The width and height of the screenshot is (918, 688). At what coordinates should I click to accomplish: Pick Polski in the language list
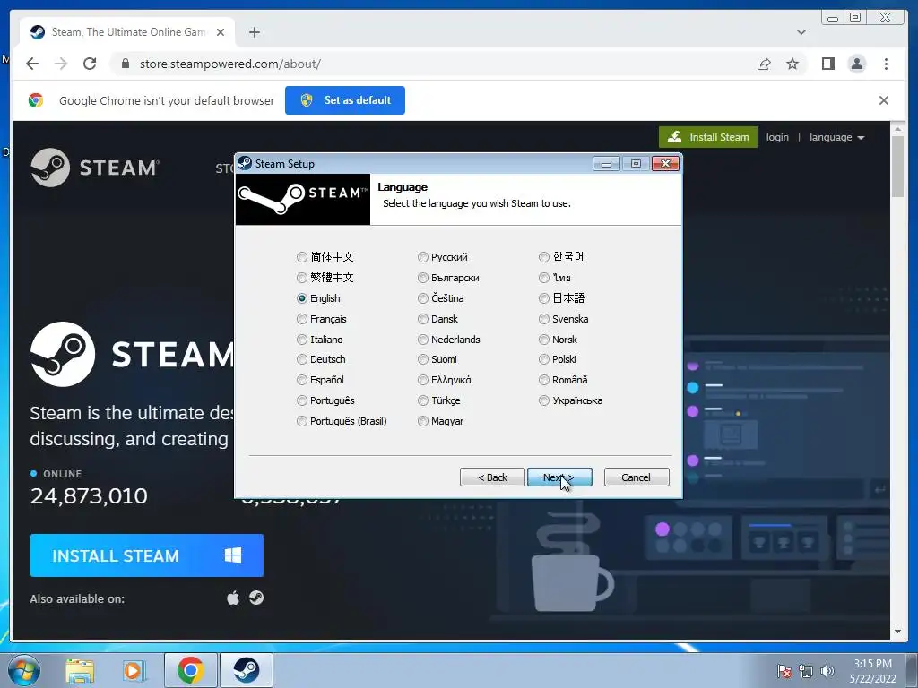point(544,359)
